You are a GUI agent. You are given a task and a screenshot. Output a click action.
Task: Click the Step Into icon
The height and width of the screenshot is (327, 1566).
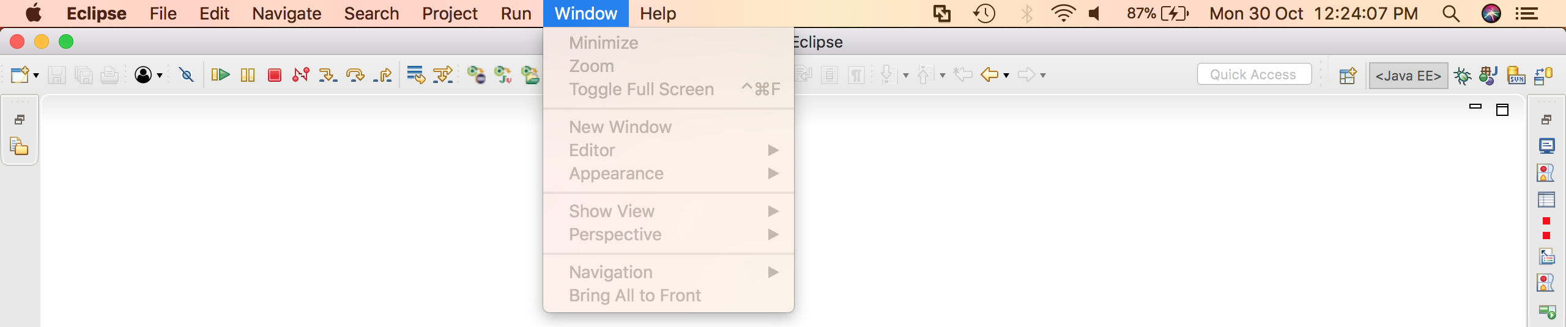point(328,75)
